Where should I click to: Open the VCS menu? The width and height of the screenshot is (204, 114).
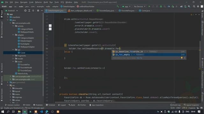click(62, 2)
